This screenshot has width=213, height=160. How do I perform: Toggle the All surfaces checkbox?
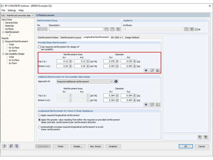pyautogui.click(x=196, y=29)
